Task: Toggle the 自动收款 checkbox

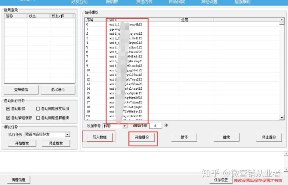Action: pyautogui.click(x=8, y=108)
